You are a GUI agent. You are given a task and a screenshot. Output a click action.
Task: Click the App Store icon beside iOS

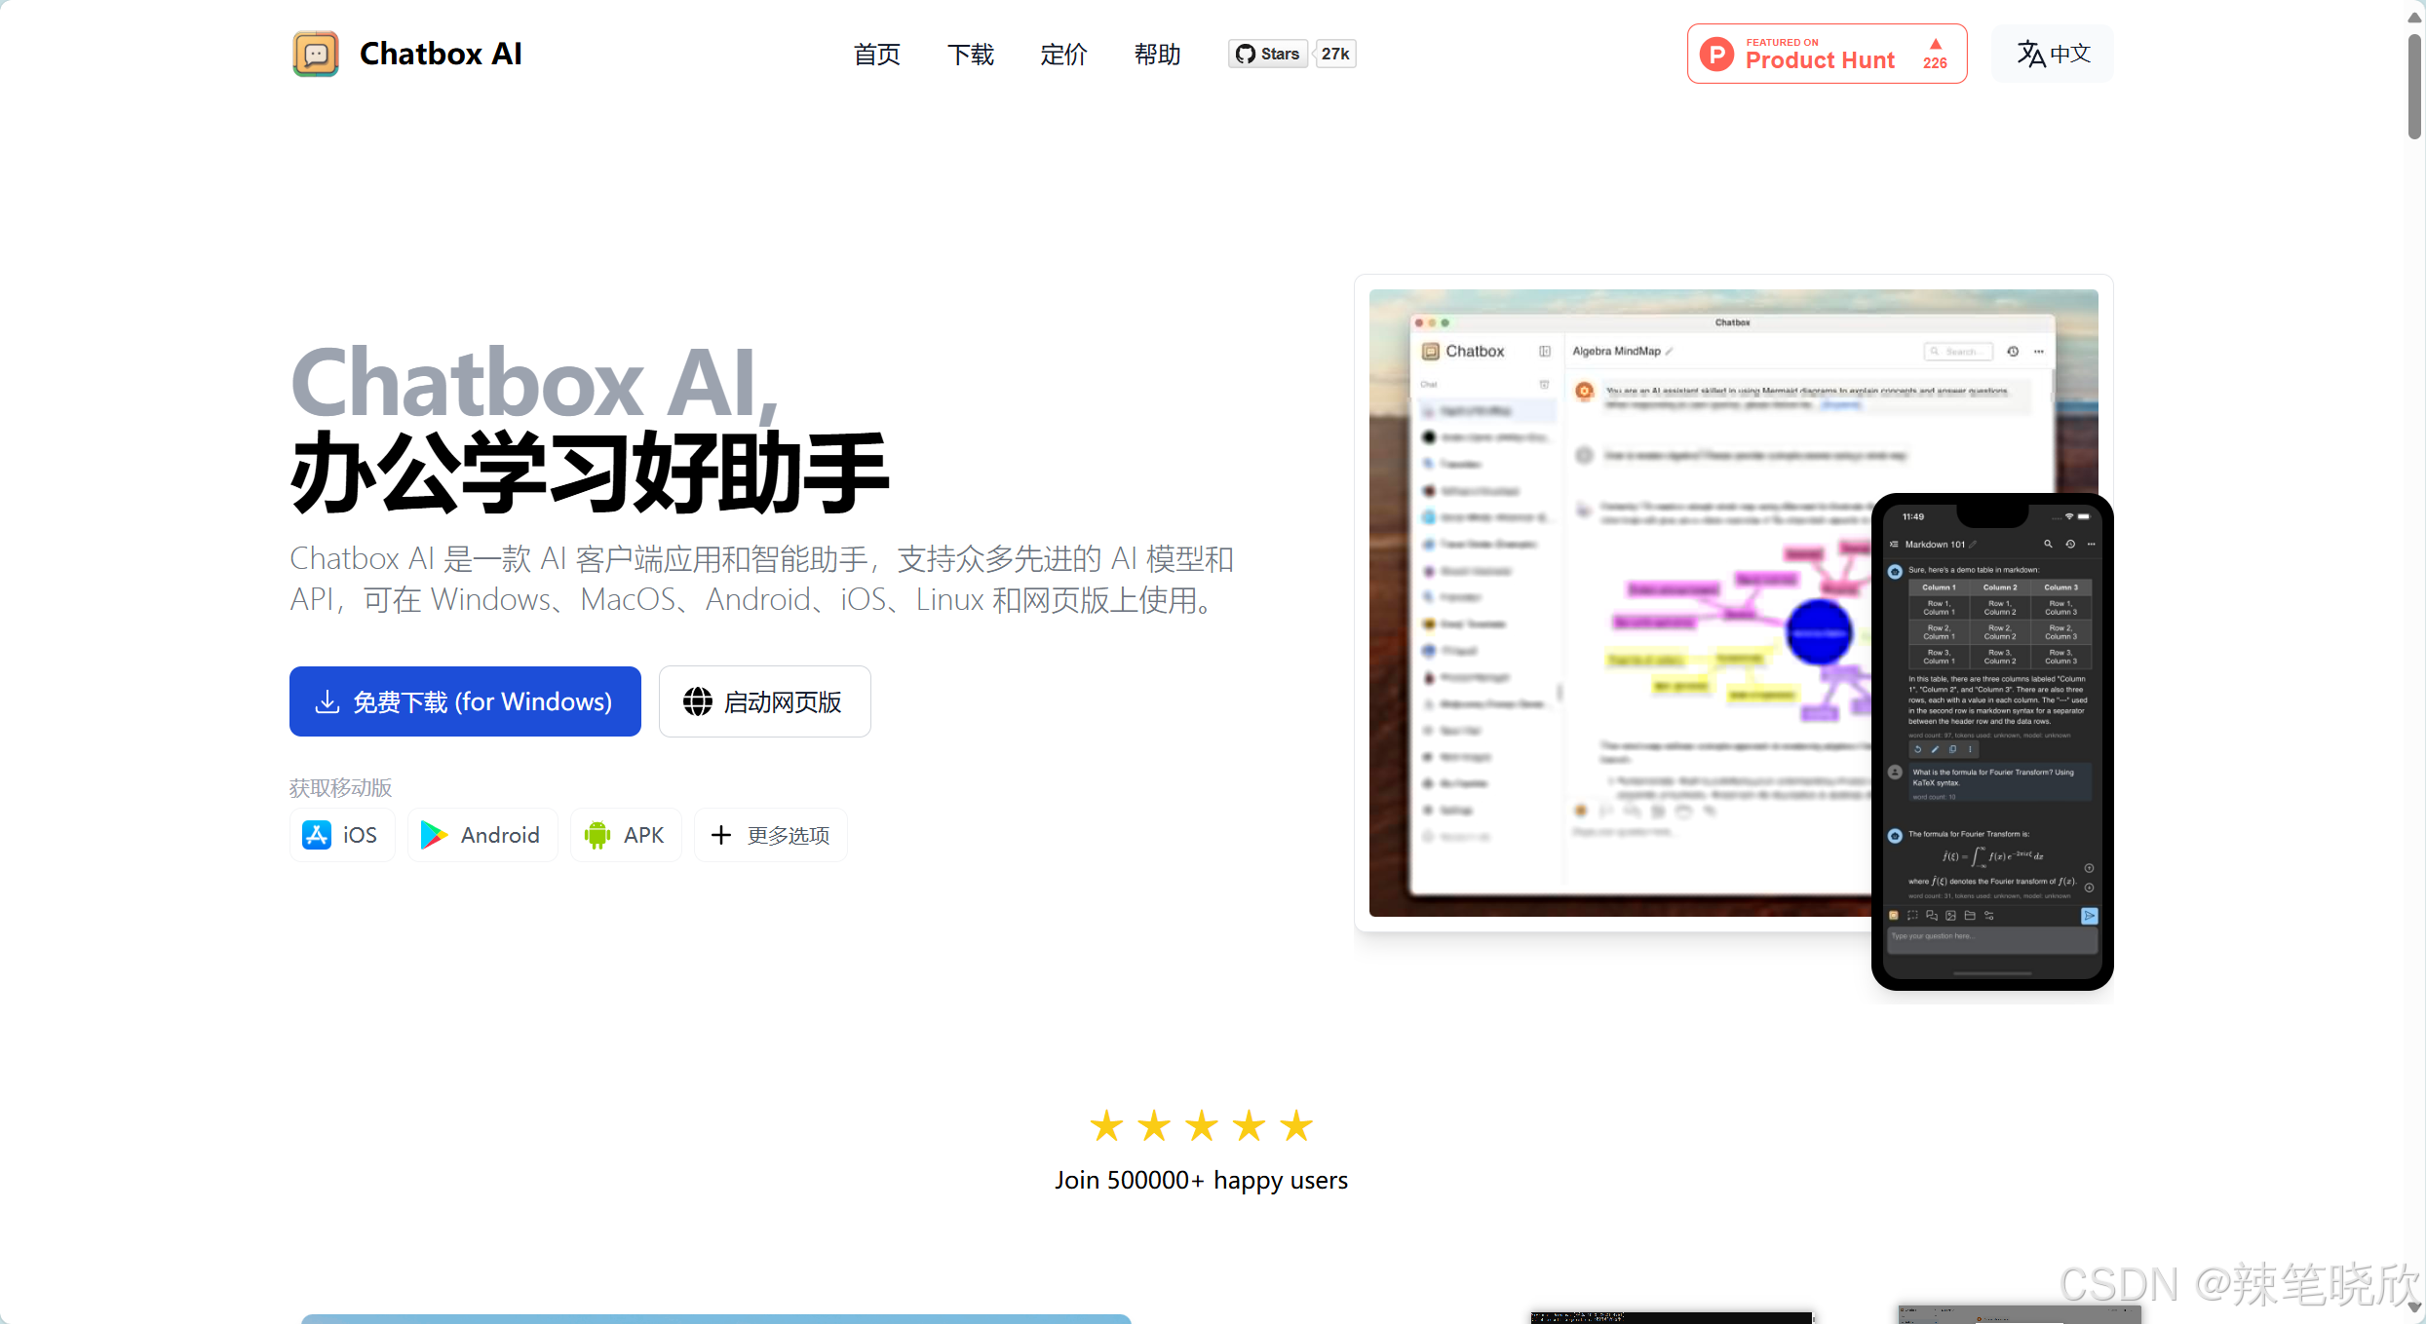click(317, 835)
